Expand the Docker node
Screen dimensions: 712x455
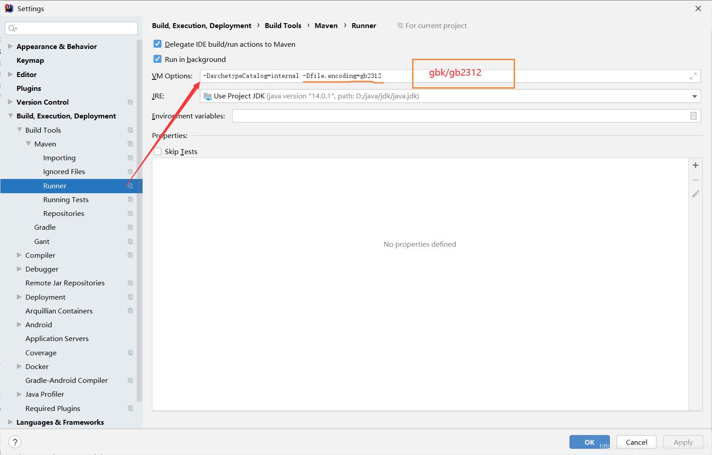coord(19,366)
